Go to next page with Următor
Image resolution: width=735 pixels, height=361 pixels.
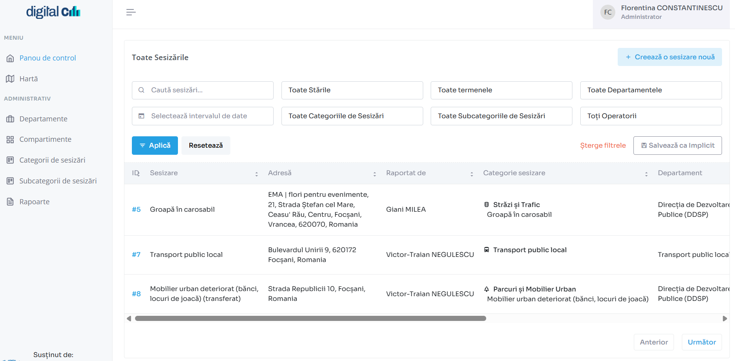702,342
